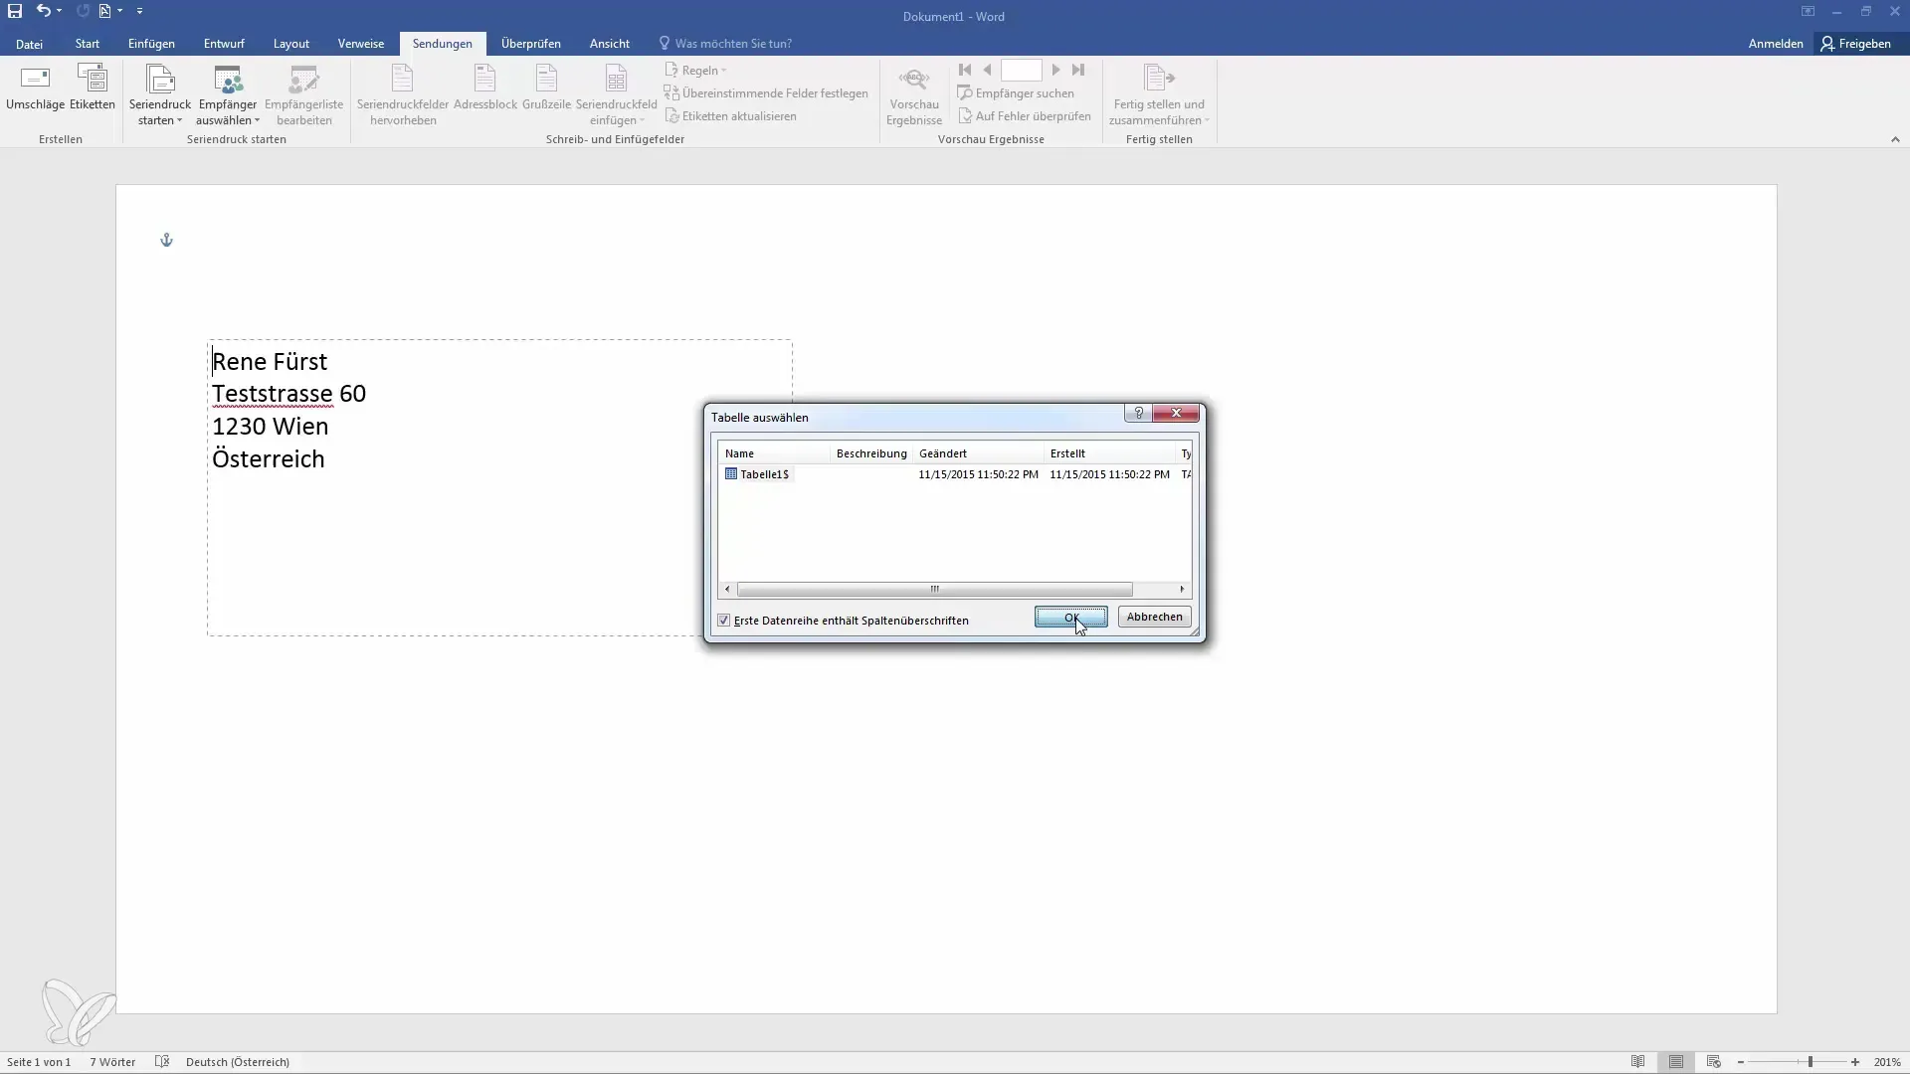This screenshot has width=1910, height=1074.
Task: Open Fertig stellen und zusammenführen dropdown
Action: pos(1159,95)
